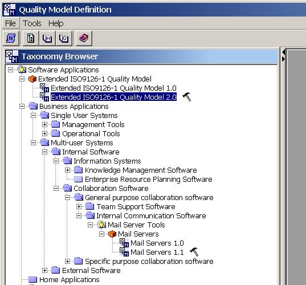Screen dimensions: 306x285
Task: Click the book 'G' toolbar icon
Action: [x=64, y=38]
